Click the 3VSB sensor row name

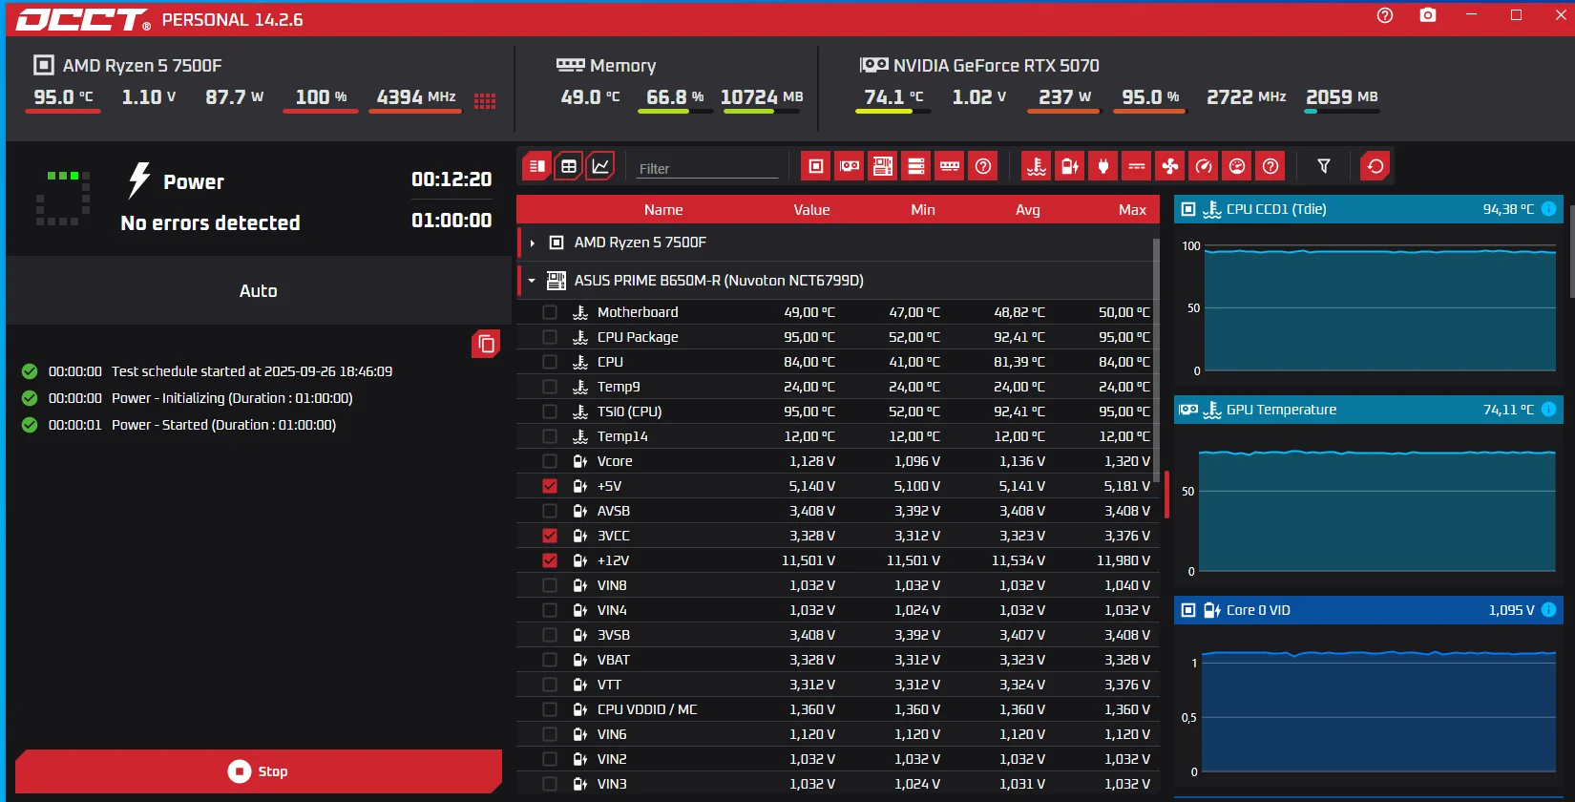pos(614,635)
